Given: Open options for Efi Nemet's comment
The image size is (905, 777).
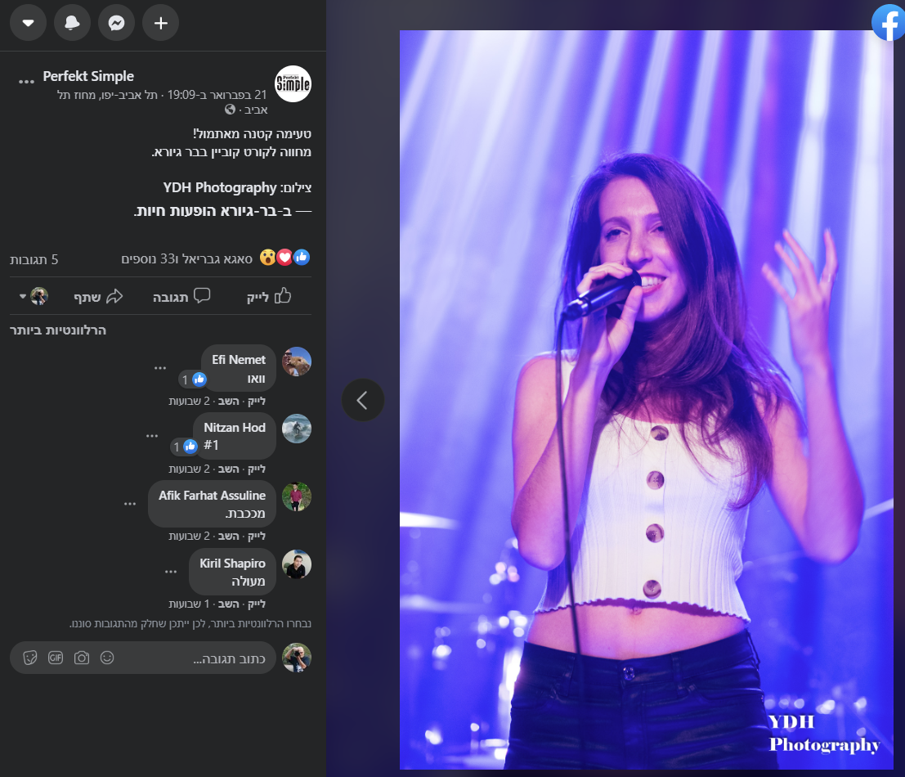Looking at the screenshot, I should [160, 368].
